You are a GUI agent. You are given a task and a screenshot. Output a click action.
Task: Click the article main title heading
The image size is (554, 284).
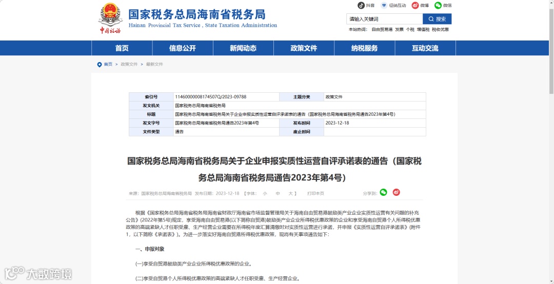(x=274, y=169)
